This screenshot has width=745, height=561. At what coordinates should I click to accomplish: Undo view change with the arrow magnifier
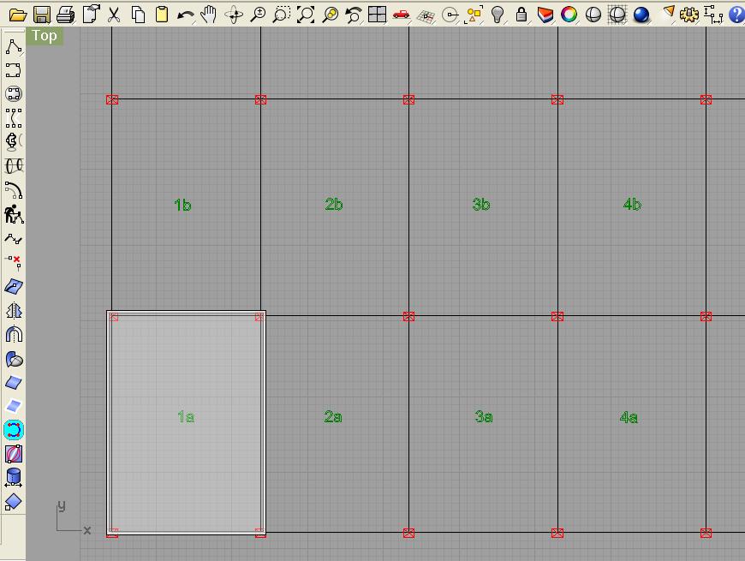click(x=353, y=15)
